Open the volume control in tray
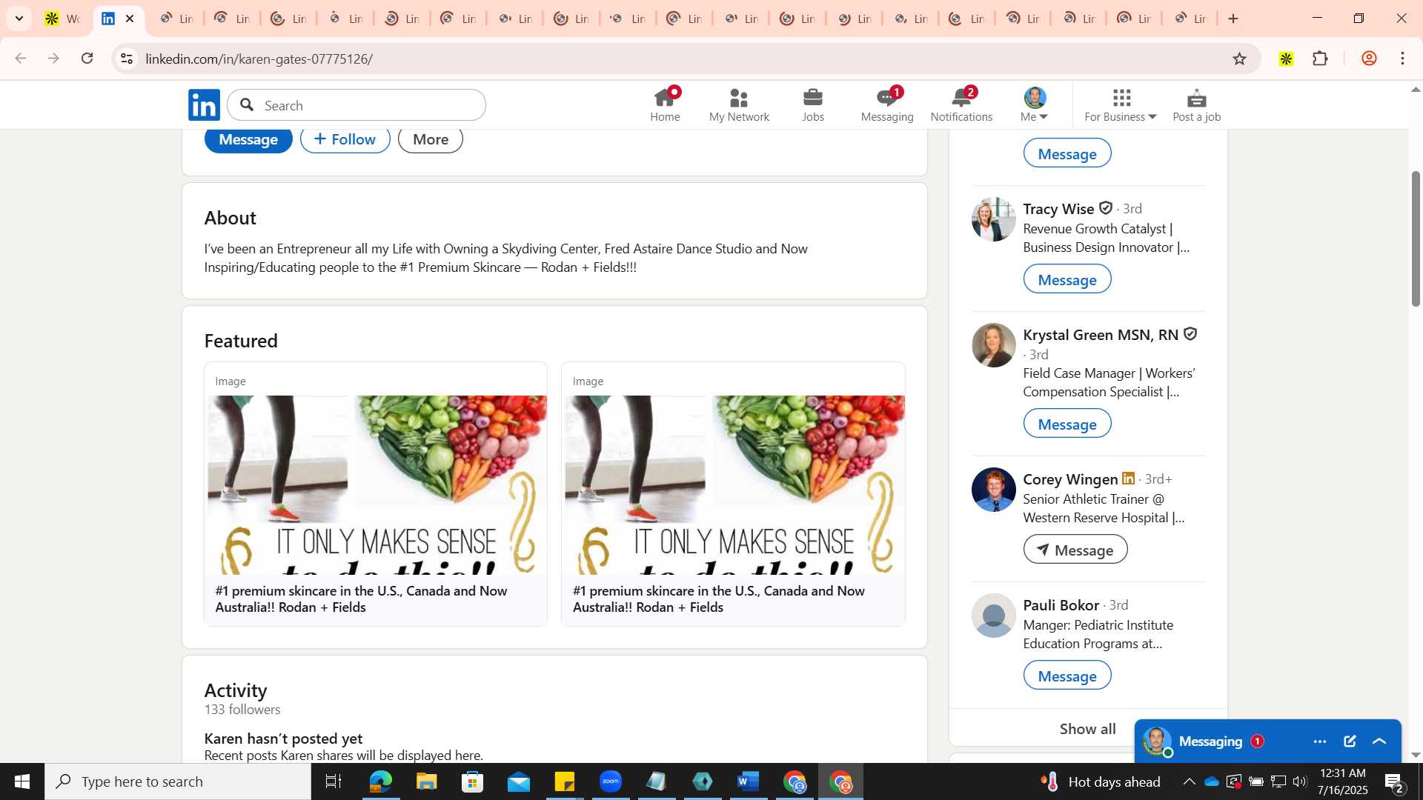Image resolution: width=1423 pixels, height=800 pixels. tap(1300, 781)
